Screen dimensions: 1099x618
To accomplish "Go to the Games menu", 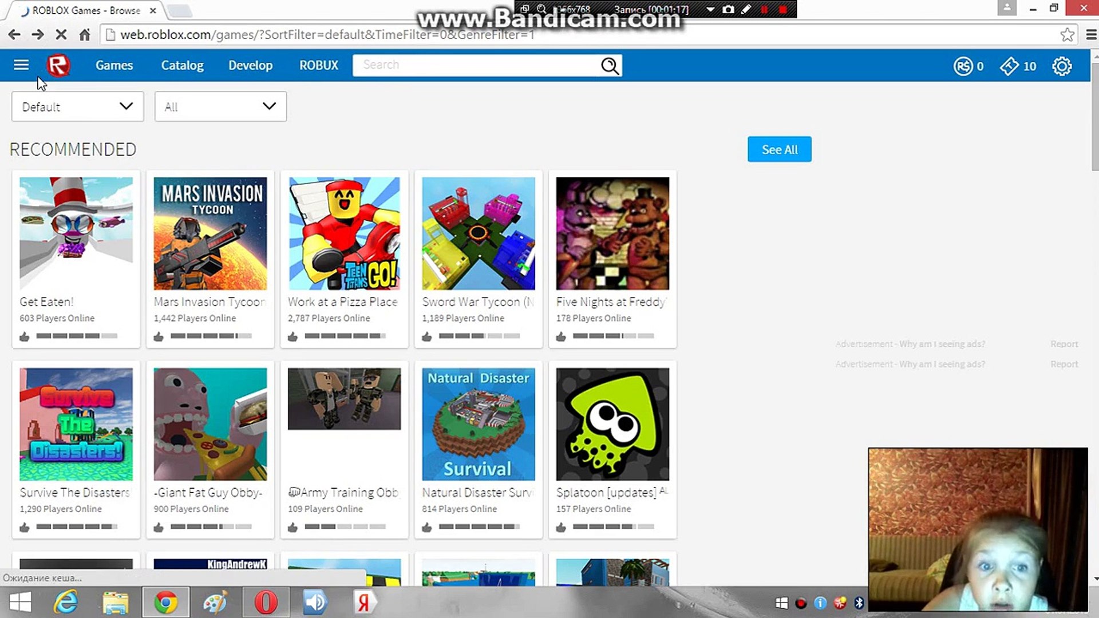I will coord(114,65).
